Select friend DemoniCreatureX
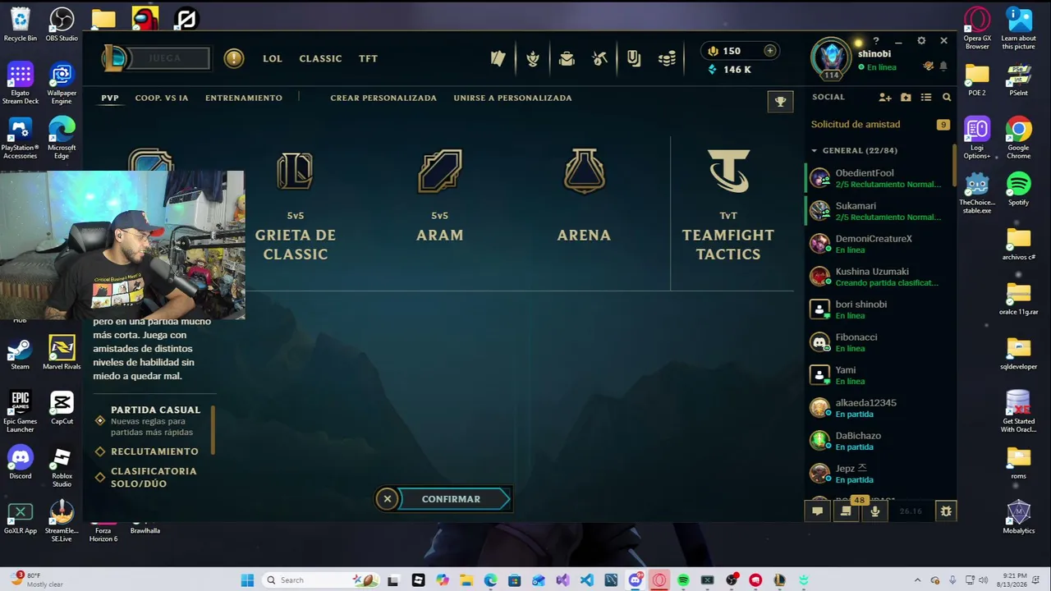 (x=879, y=244)
